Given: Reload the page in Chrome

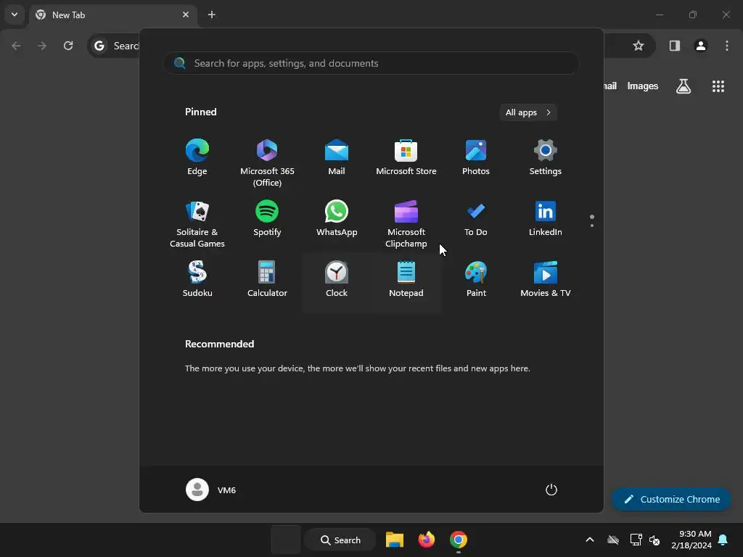Looking at the screenshot, I should [x=68, y=46].
